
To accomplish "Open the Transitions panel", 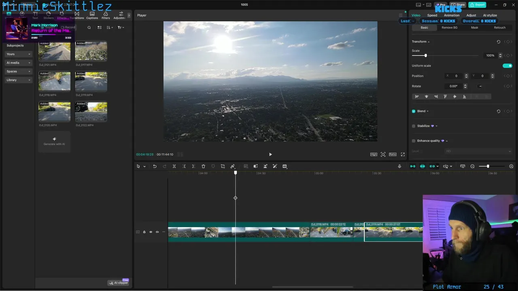I will pyautogui.click(x=77, y=15).
